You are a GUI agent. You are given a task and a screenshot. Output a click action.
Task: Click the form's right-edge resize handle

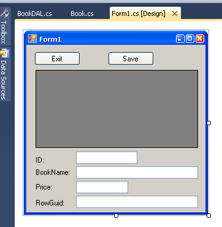pos(209,123)
